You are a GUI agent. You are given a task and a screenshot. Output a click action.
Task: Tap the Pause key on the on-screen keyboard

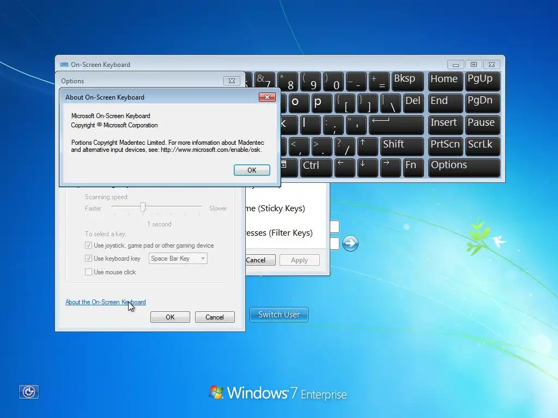(x=483, y=125)
